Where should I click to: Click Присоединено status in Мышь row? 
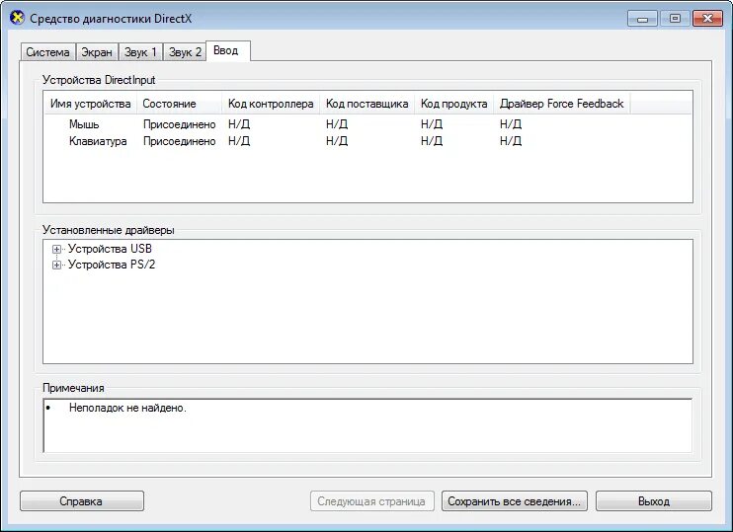pos(180,124)
